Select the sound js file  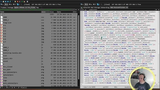(x=39, y=61)
